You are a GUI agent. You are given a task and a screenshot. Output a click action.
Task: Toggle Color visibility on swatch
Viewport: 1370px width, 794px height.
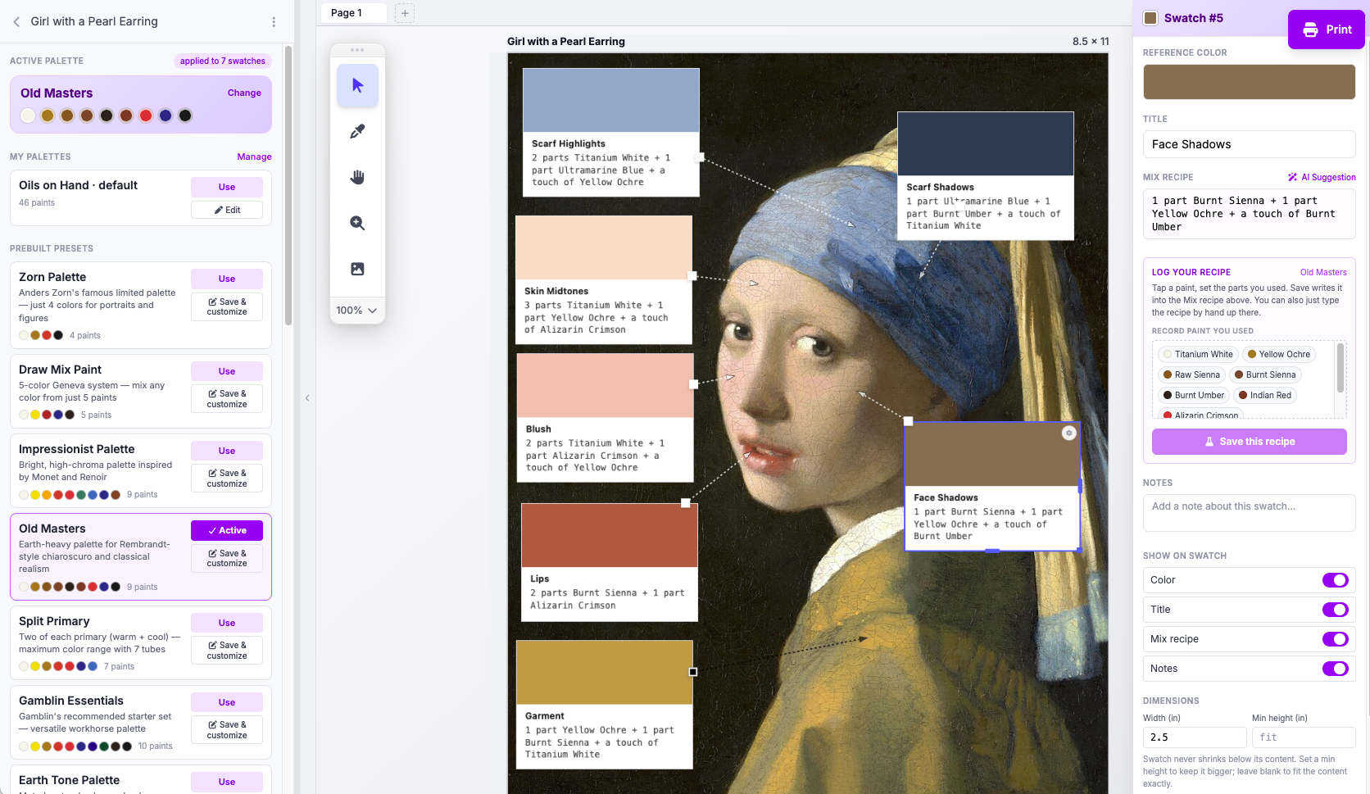[x=1335, y=580]
